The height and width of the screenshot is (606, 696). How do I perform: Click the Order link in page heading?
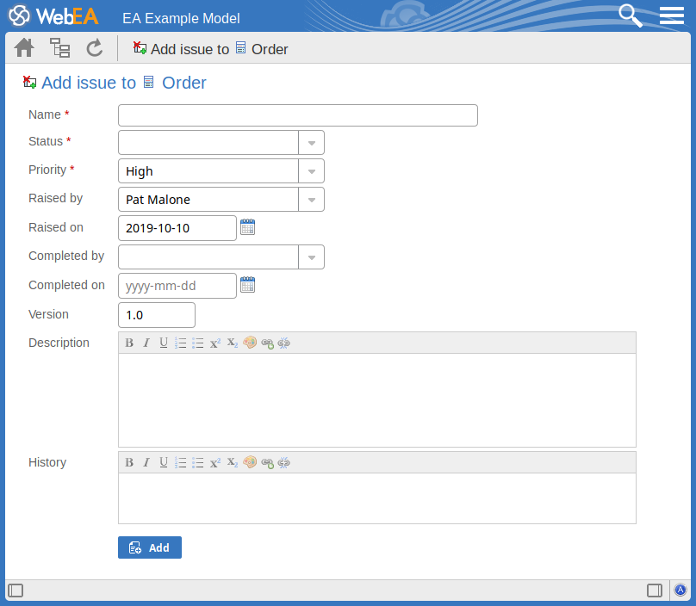[x=183, y=83]
